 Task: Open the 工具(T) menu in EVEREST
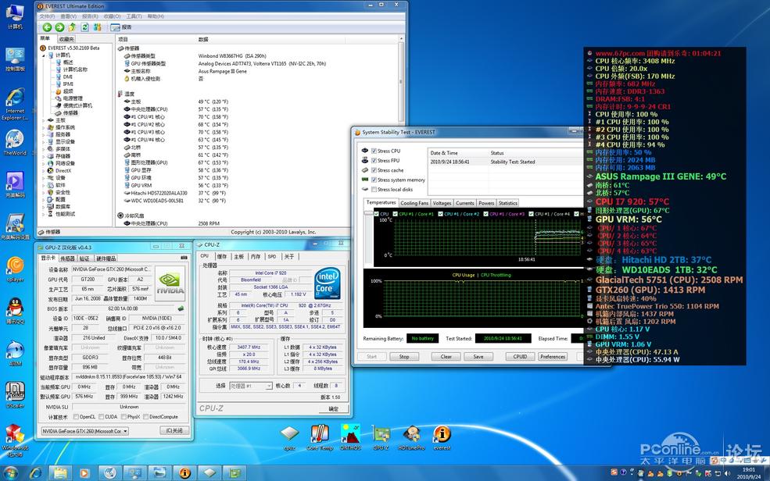[134, 16]
